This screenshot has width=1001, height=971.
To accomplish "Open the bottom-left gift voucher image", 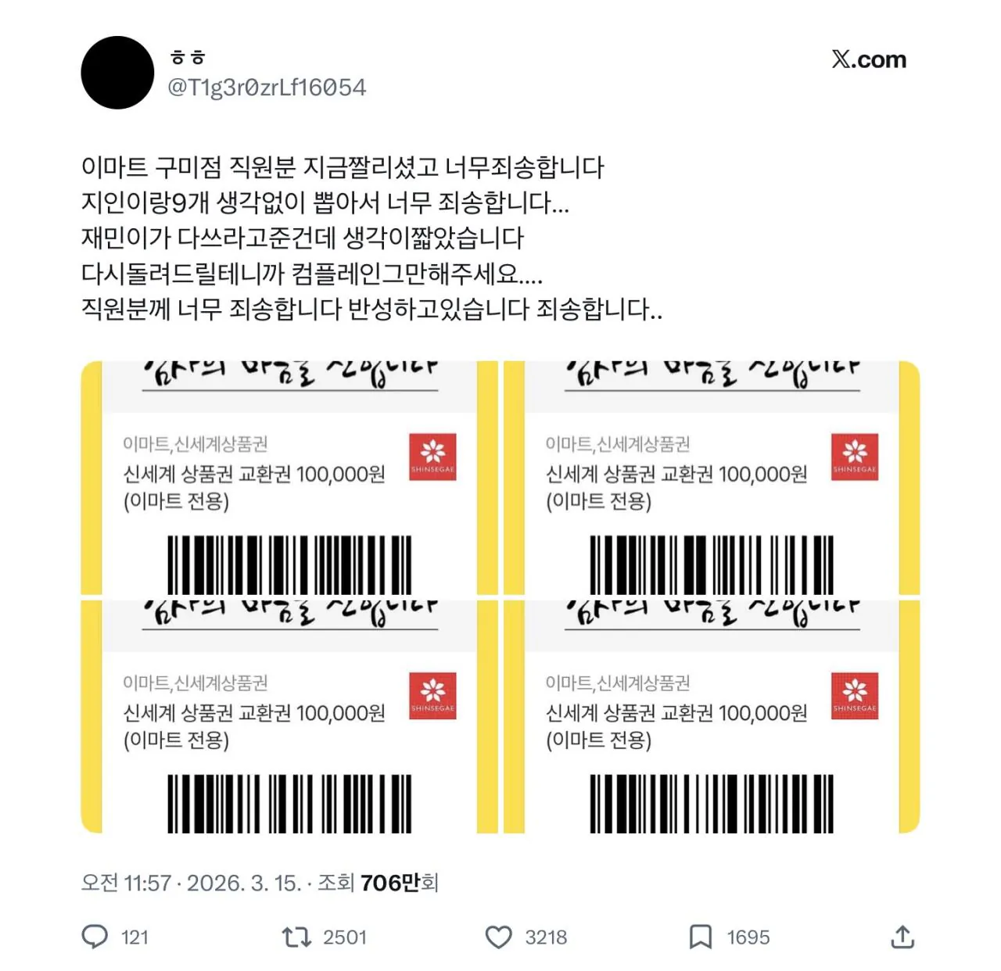I will [289, 717].
